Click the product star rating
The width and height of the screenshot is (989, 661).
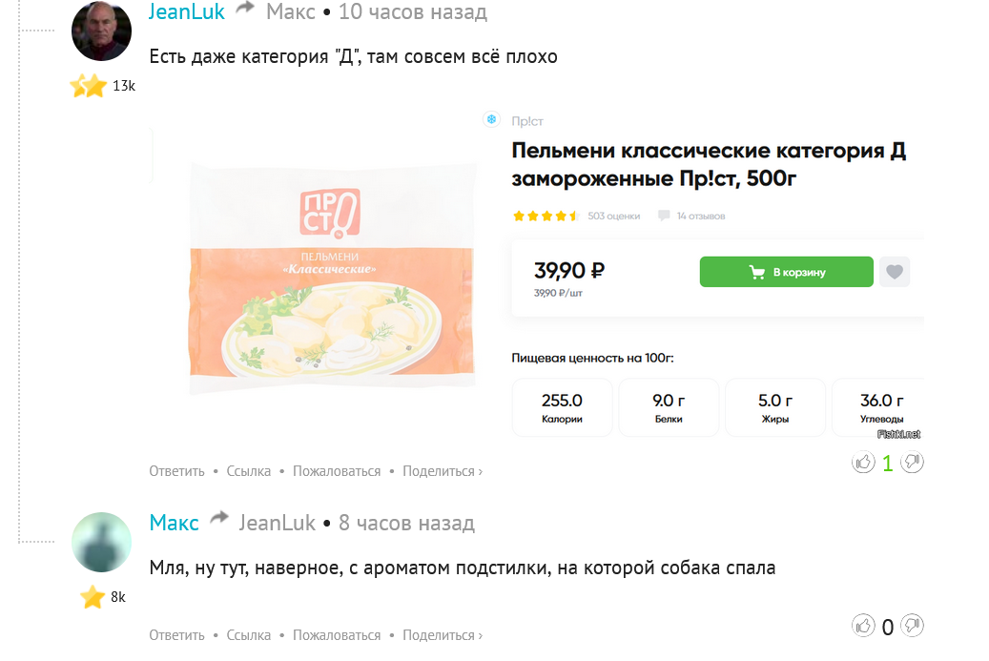(546, 217)
